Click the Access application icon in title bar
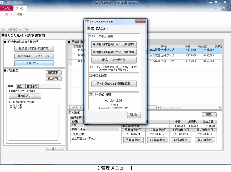The width and height of the screenshot is (231, 172). coord(2,2)
